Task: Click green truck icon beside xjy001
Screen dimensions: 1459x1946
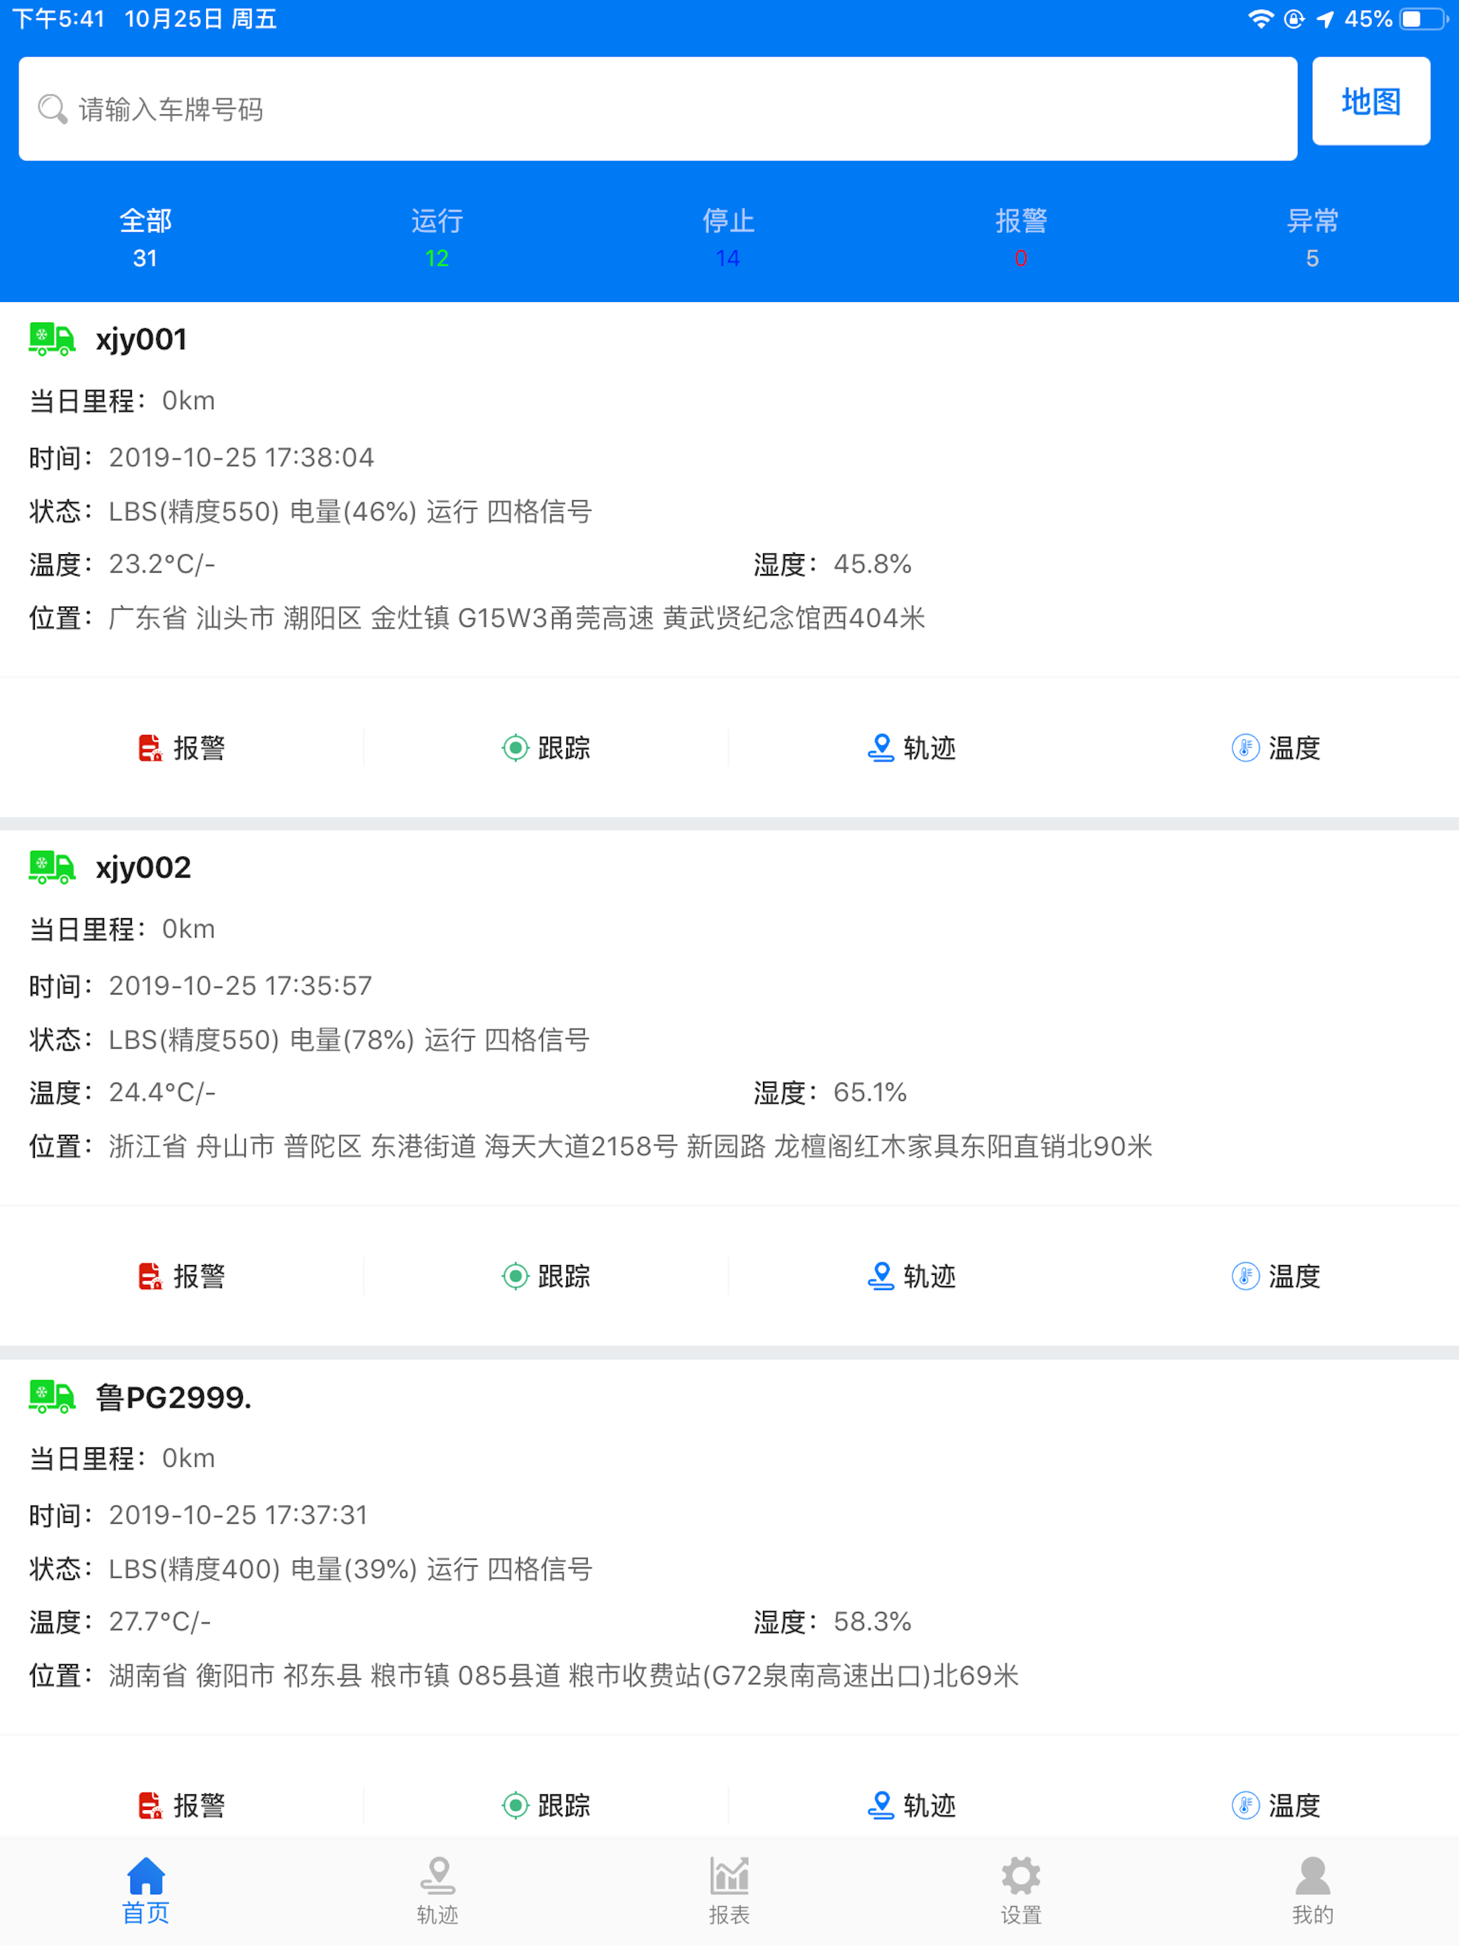Action: click(52, 339)
